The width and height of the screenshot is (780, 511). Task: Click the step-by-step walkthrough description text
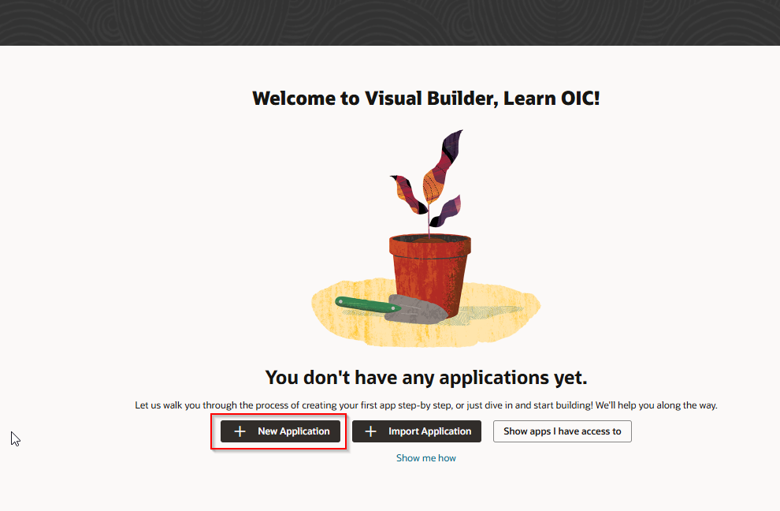(425, 405)
